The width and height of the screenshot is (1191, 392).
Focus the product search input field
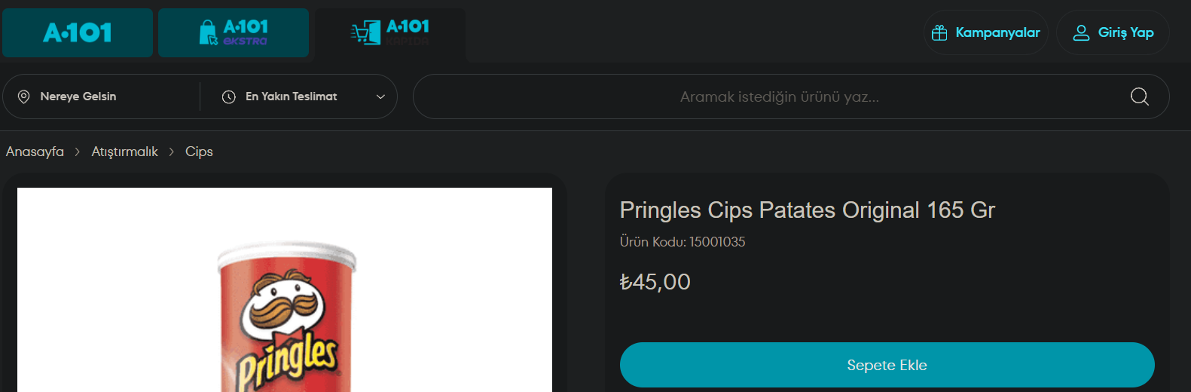click(779, 96)
